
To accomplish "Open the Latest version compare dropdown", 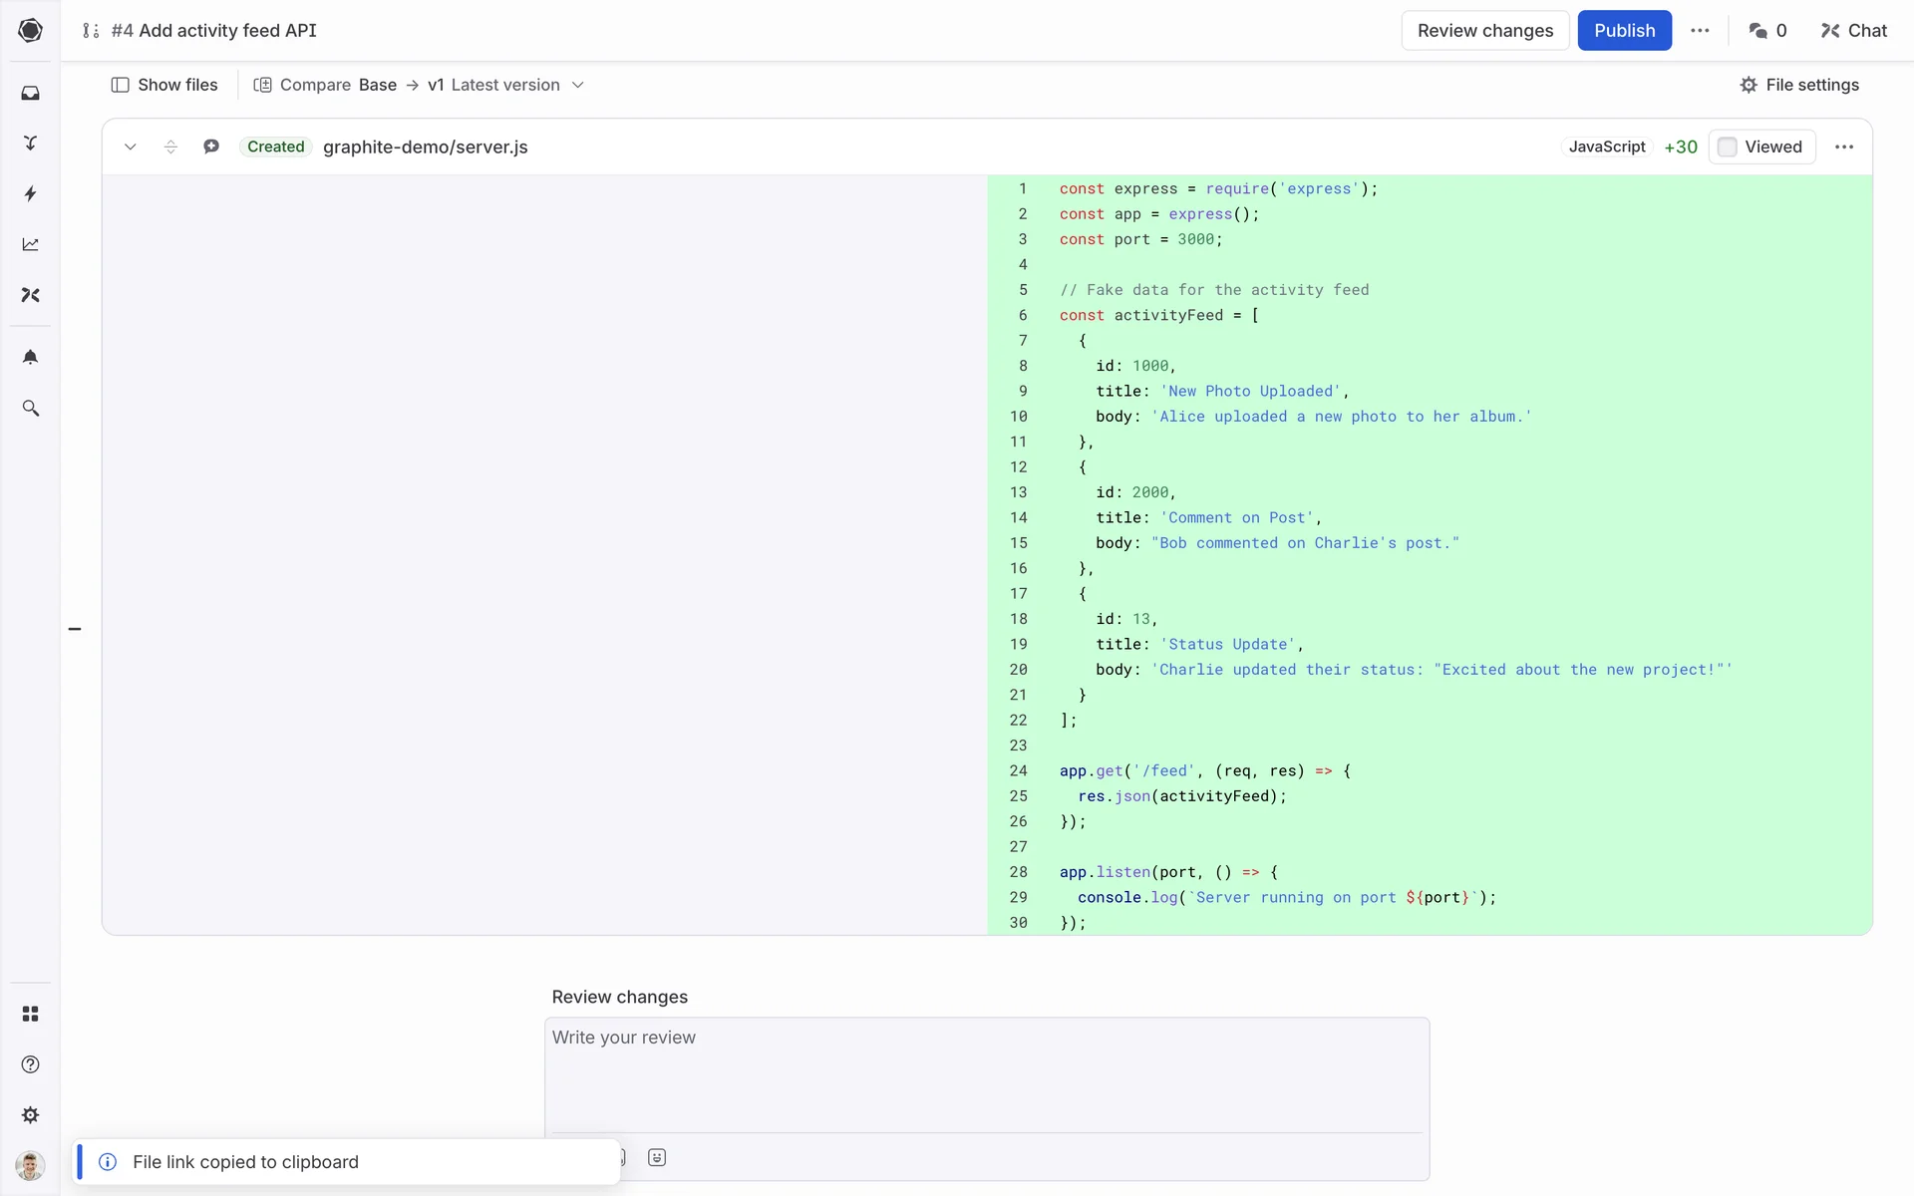I will [x=505, y=85].
